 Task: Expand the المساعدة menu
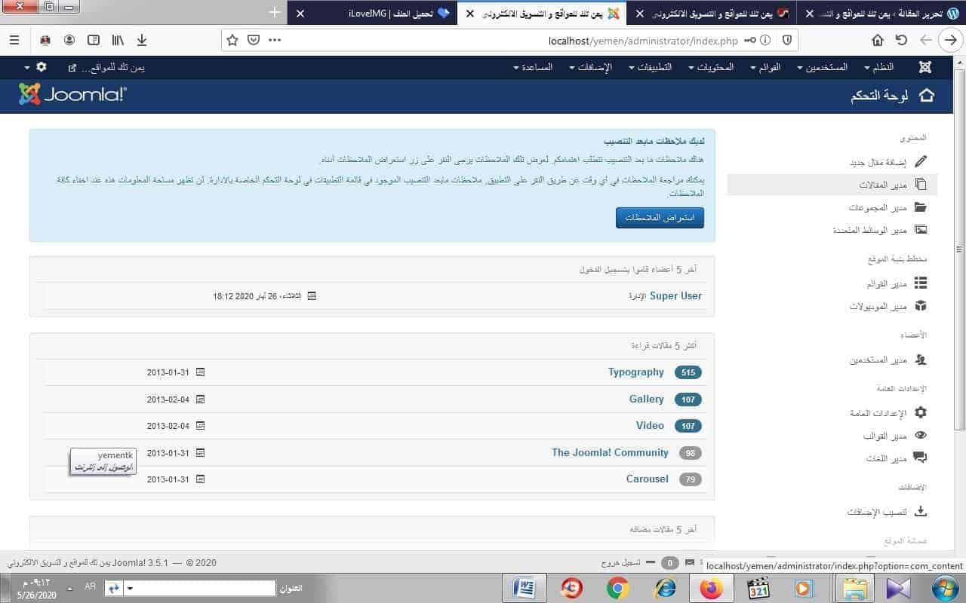[533, 67]
